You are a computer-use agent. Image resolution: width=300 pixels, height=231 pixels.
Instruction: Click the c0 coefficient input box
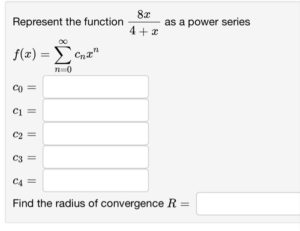point(96,87)
